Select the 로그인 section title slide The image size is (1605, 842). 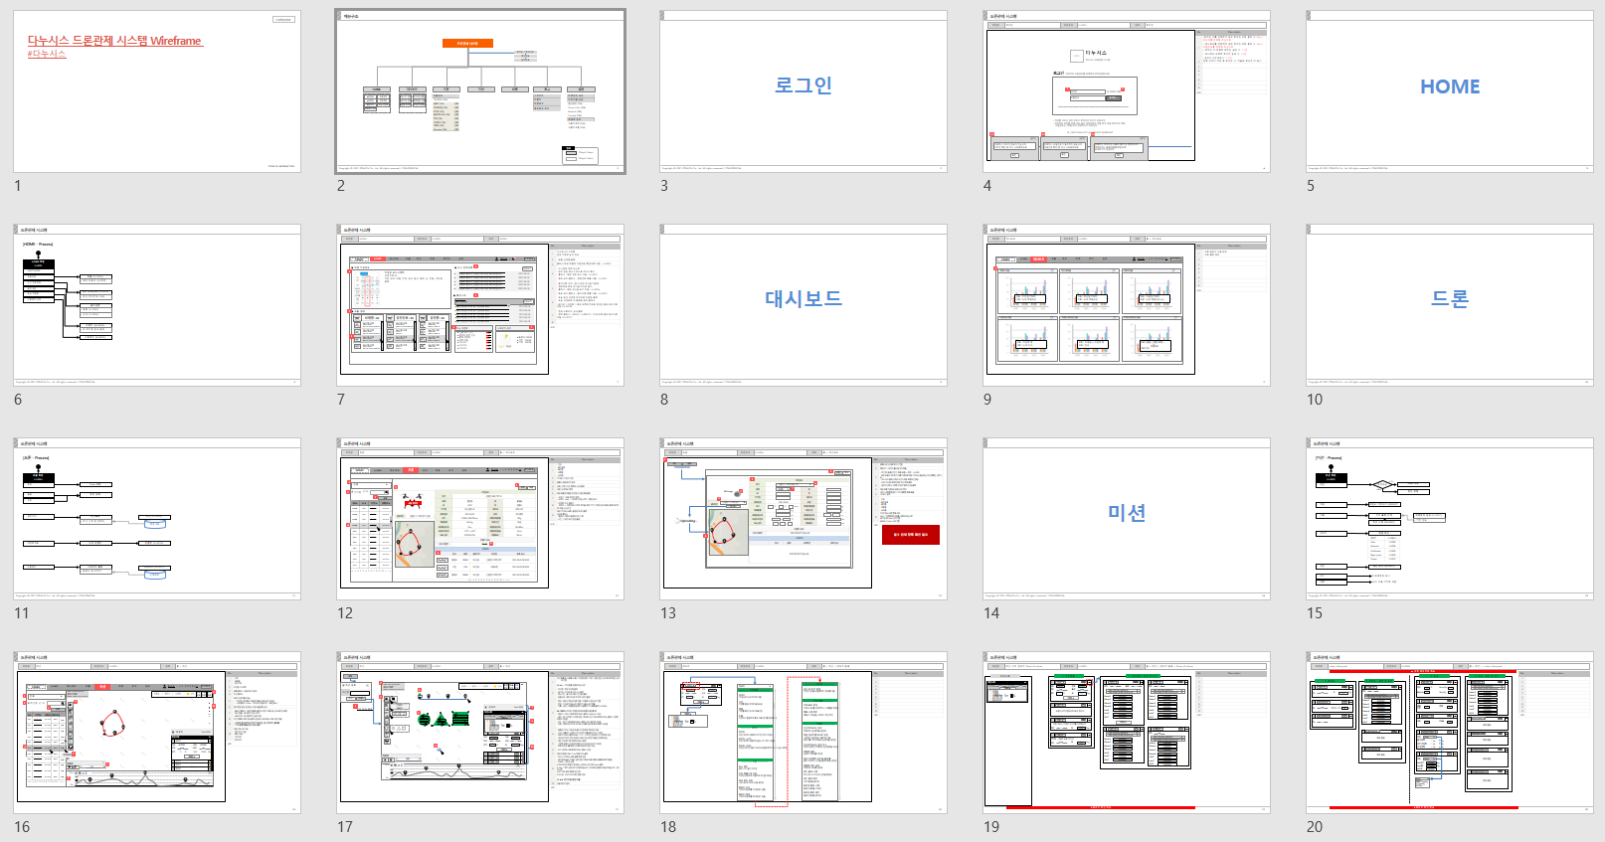click(x=803, y=91)
